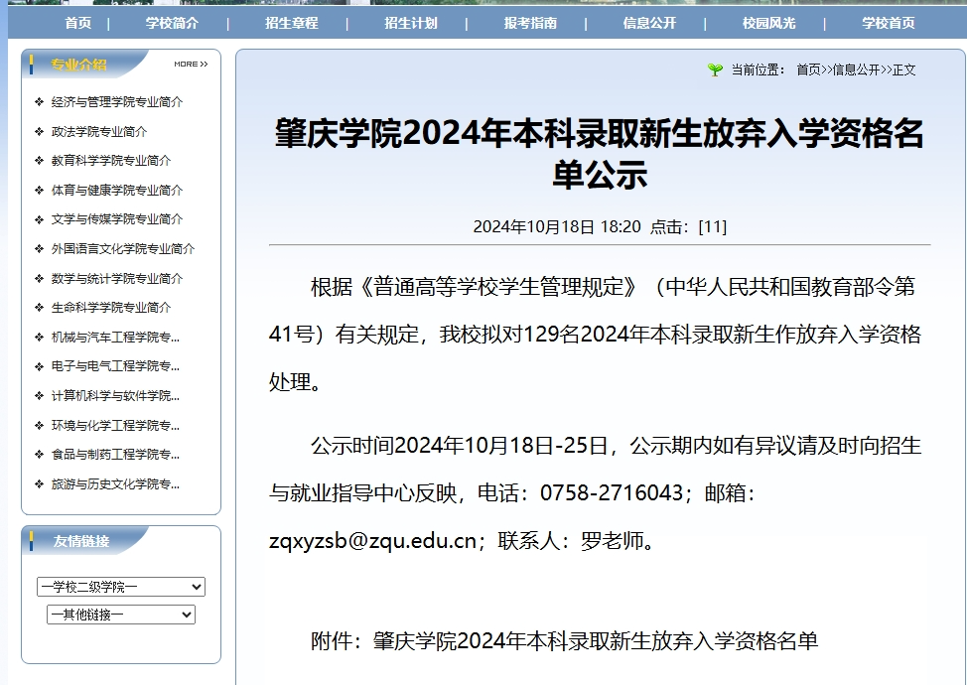Open the 首页 navigation item

tap(78, 24)
